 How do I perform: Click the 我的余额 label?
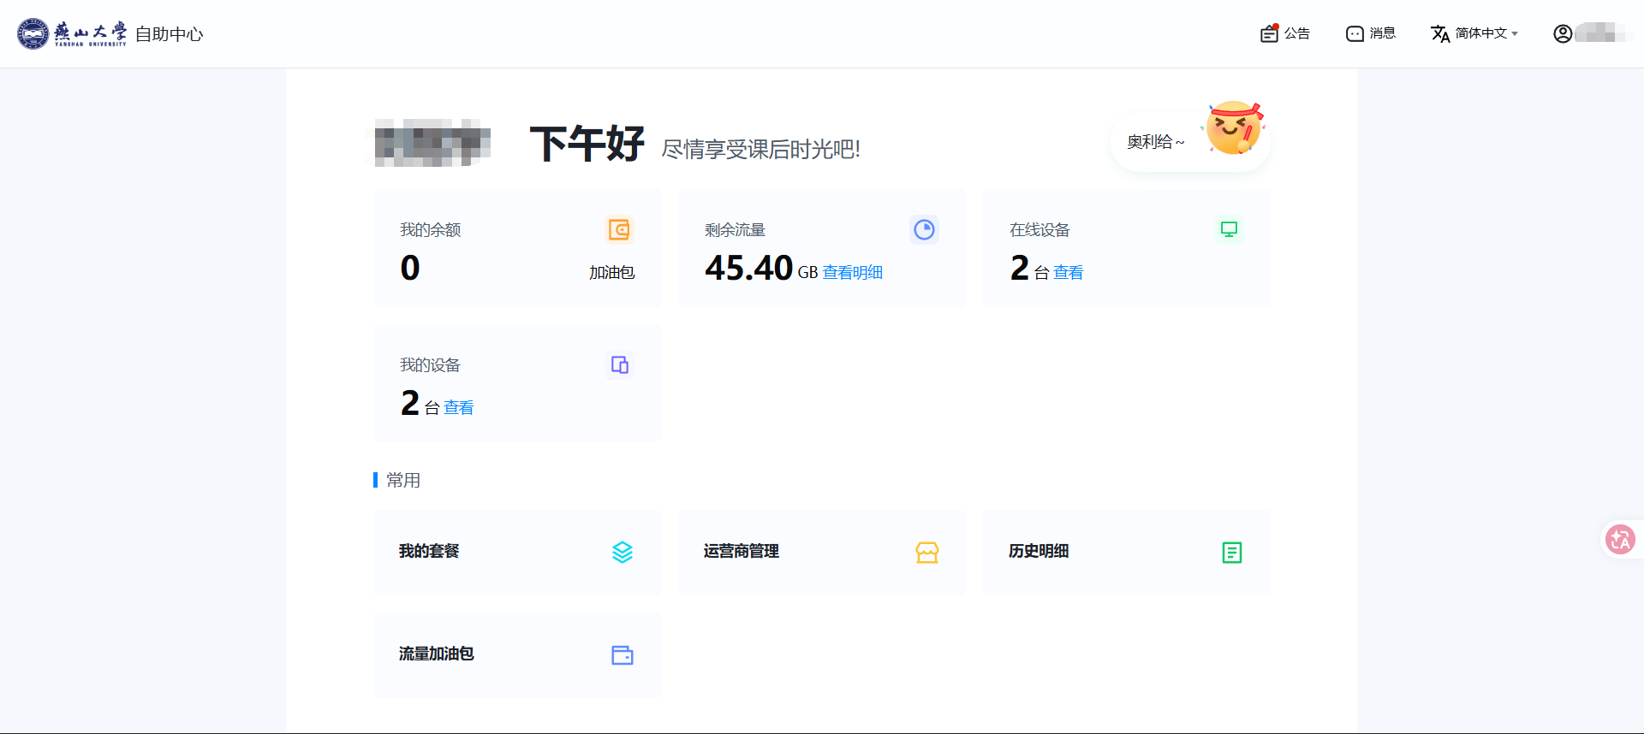coord(431,229)
